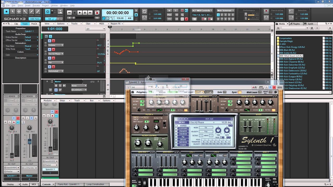Solo the Master bus
Image resolution: width=333 pixels, height=187 pixels.
(x=60, y=85)
